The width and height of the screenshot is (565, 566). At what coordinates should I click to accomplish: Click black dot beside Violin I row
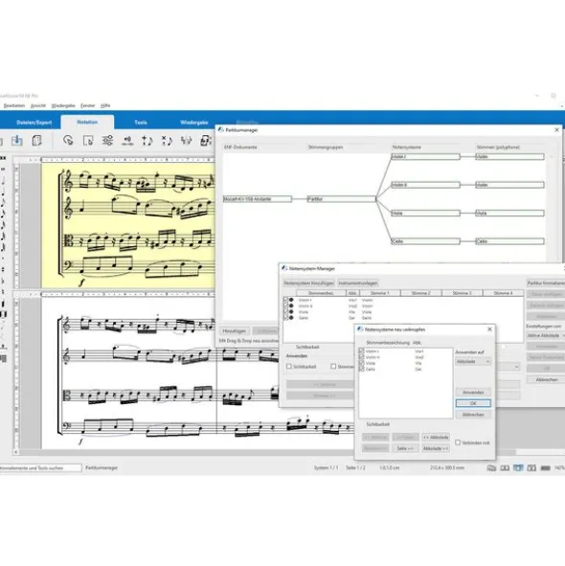coord(291,300)
